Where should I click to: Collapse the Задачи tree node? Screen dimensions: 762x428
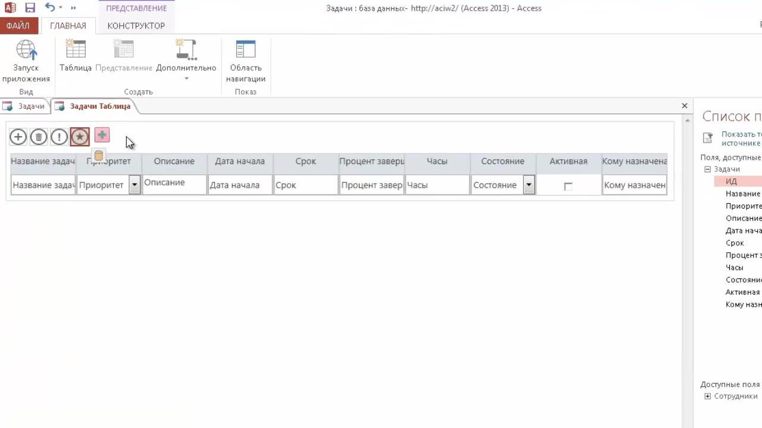[x=707, y=169]
